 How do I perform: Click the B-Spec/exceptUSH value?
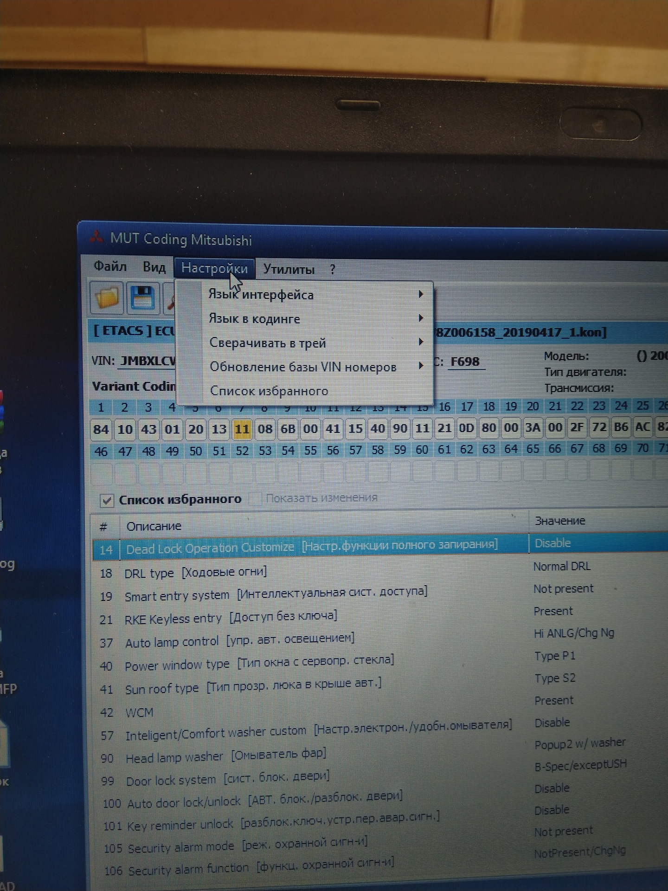click(580, 765)
